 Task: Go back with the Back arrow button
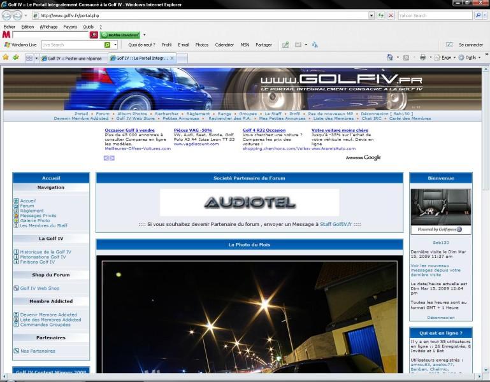click(x=7, y=15)
